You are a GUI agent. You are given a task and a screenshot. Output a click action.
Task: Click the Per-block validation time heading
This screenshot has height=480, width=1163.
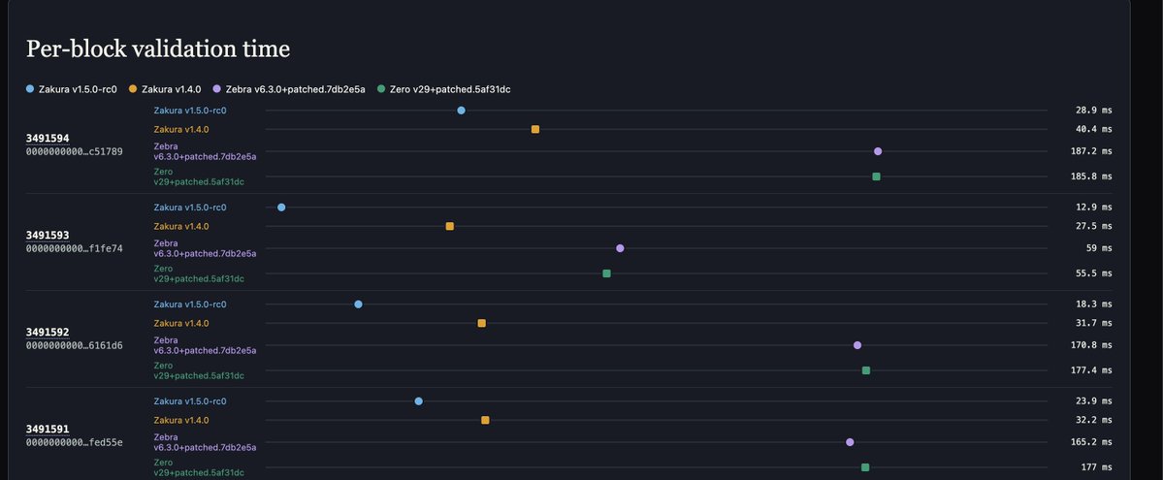[x=158, y=48]
